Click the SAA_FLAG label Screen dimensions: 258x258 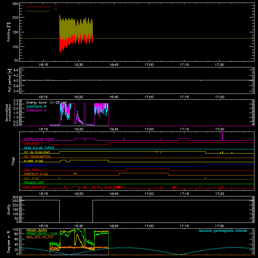32,170
